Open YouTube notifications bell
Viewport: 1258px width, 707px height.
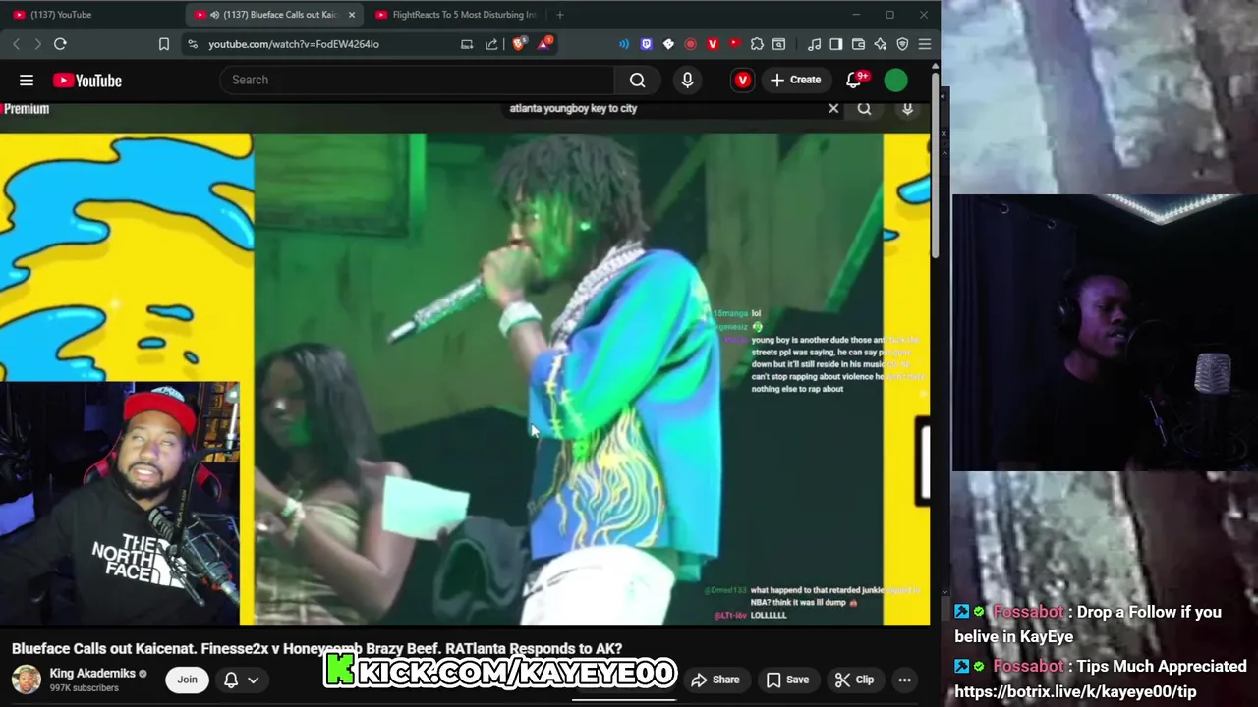pyautogui.click(x=855, y=81)
